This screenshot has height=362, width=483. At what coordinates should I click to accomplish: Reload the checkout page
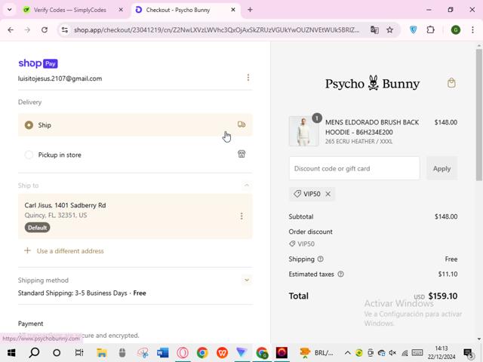pyautogui.click(x=45, y=30)
